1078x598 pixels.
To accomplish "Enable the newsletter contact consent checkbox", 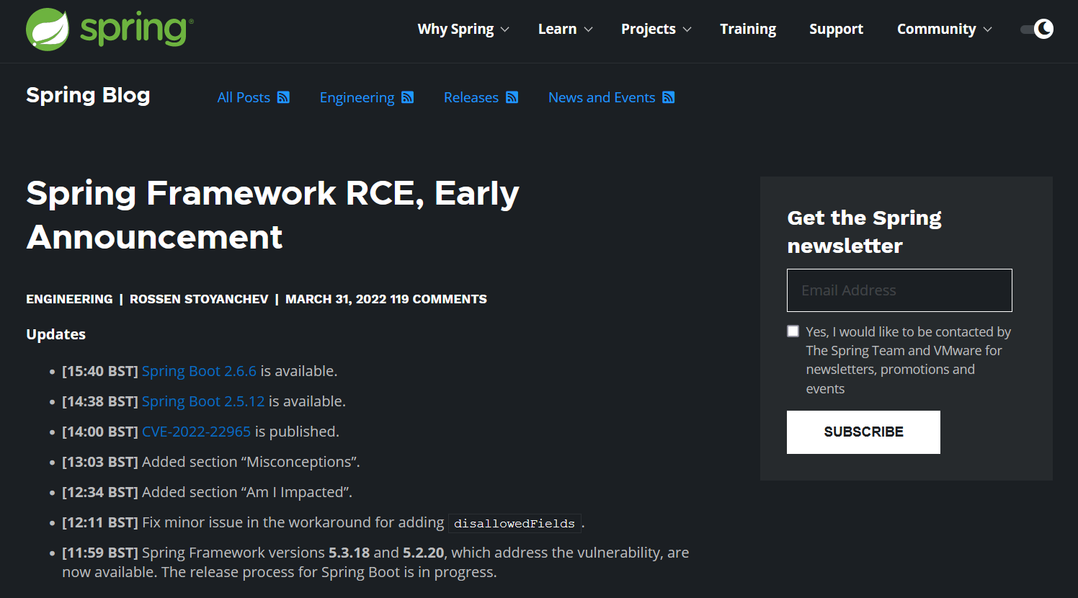I will pos(793,331).
